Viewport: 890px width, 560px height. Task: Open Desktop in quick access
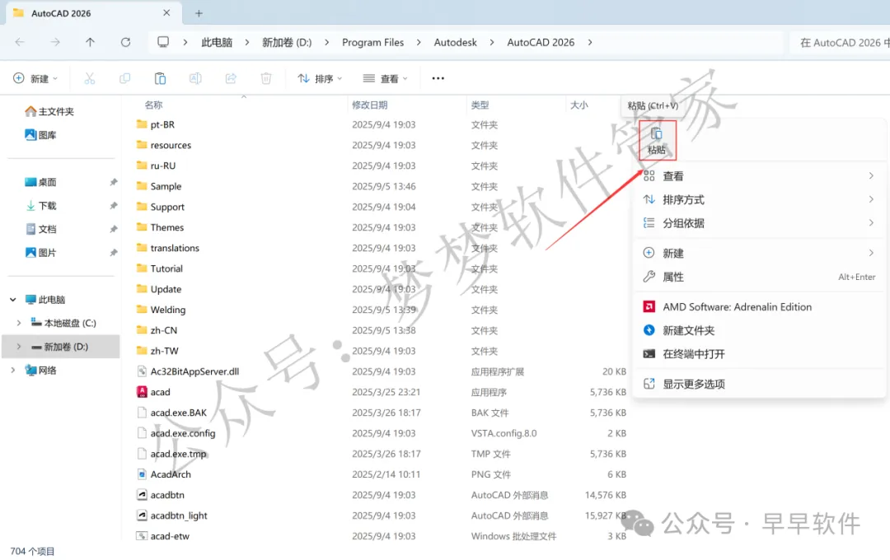40,182
